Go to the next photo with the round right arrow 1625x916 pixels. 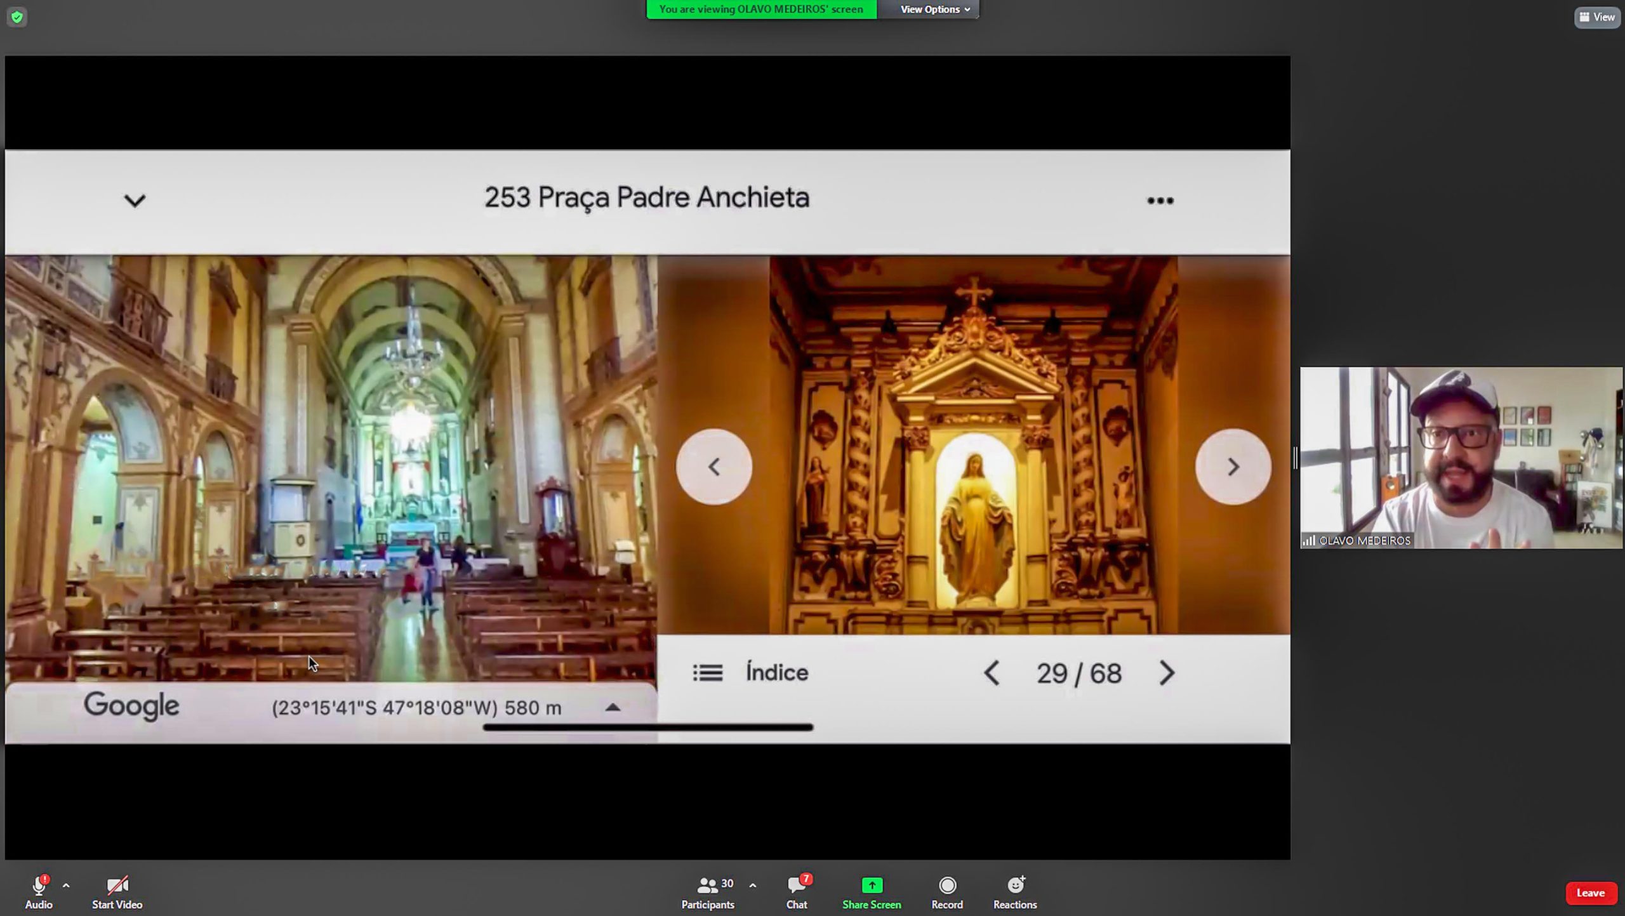(1233, 467)
